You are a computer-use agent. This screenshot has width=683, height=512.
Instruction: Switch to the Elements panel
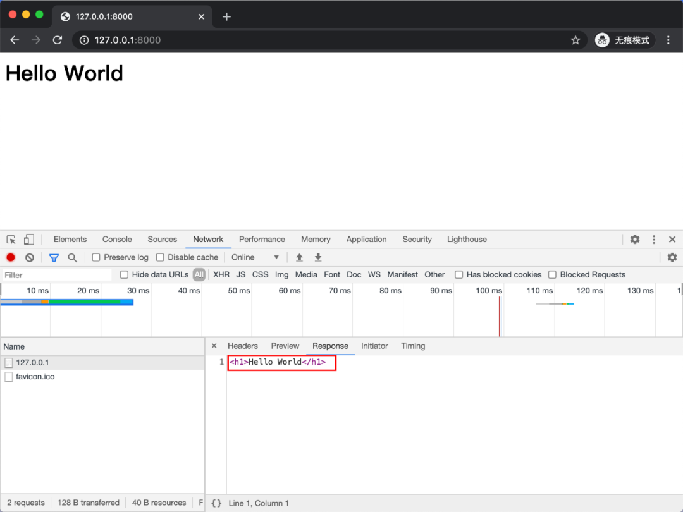tap(70, 240)
